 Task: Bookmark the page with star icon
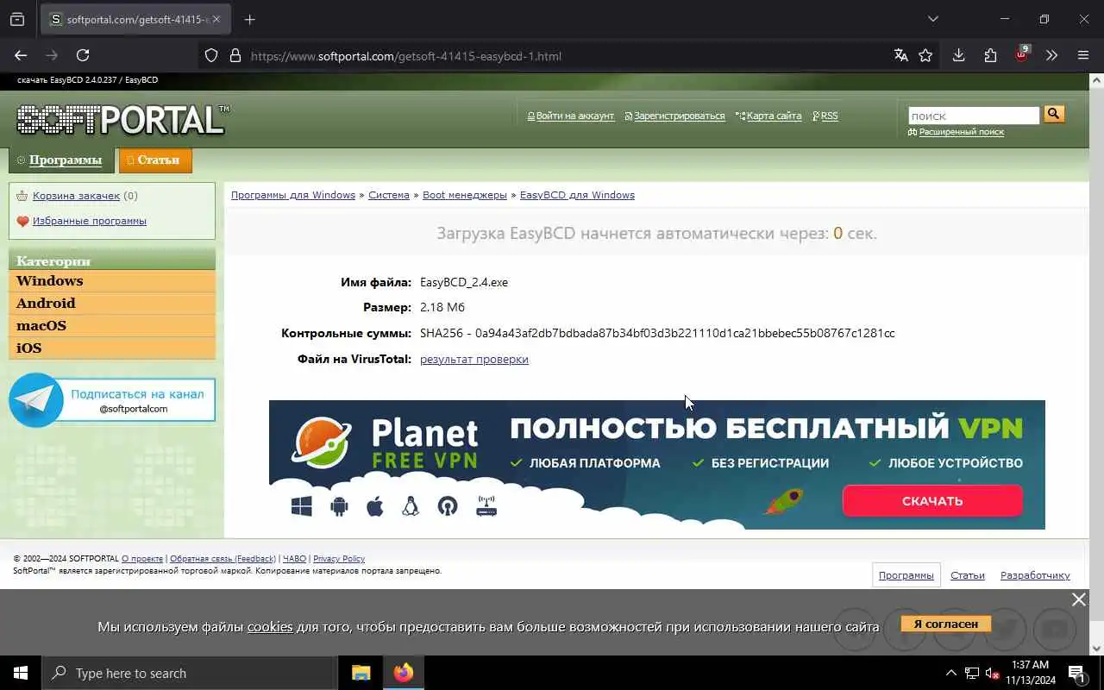[x=925, y=55]
